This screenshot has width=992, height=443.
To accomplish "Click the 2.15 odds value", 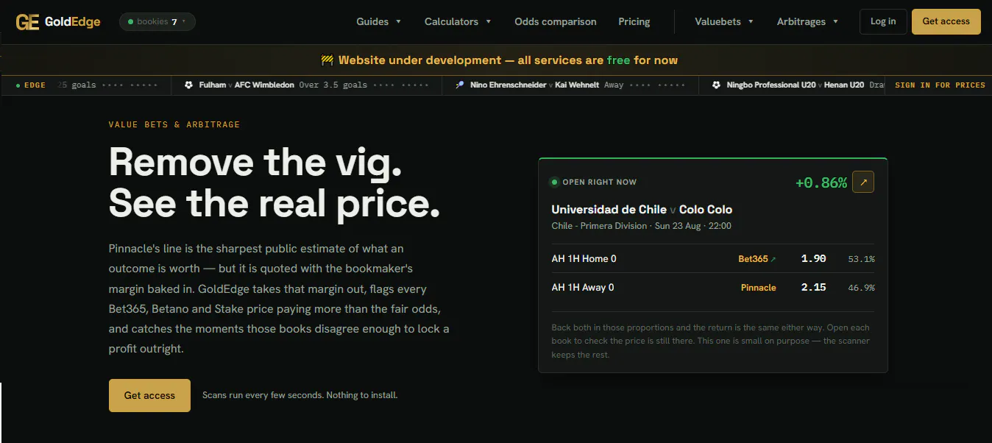I will [813, 288].
